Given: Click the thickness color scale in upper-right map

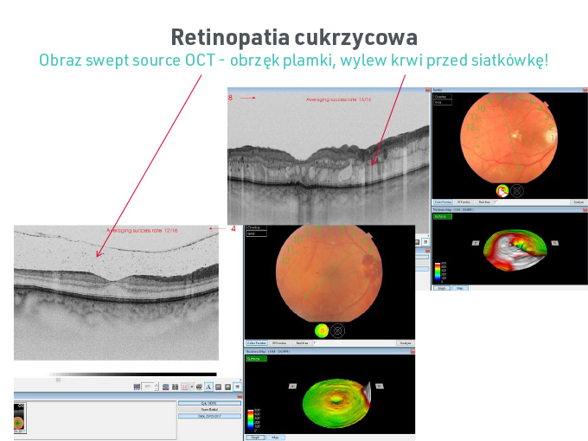Looking at the screenshot, I should pos(440,272).
